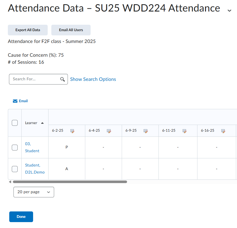Open the edit attendance icon for 6-2-25
The width and height of the screenshot is (237, 228).
[x=72, y=131]
